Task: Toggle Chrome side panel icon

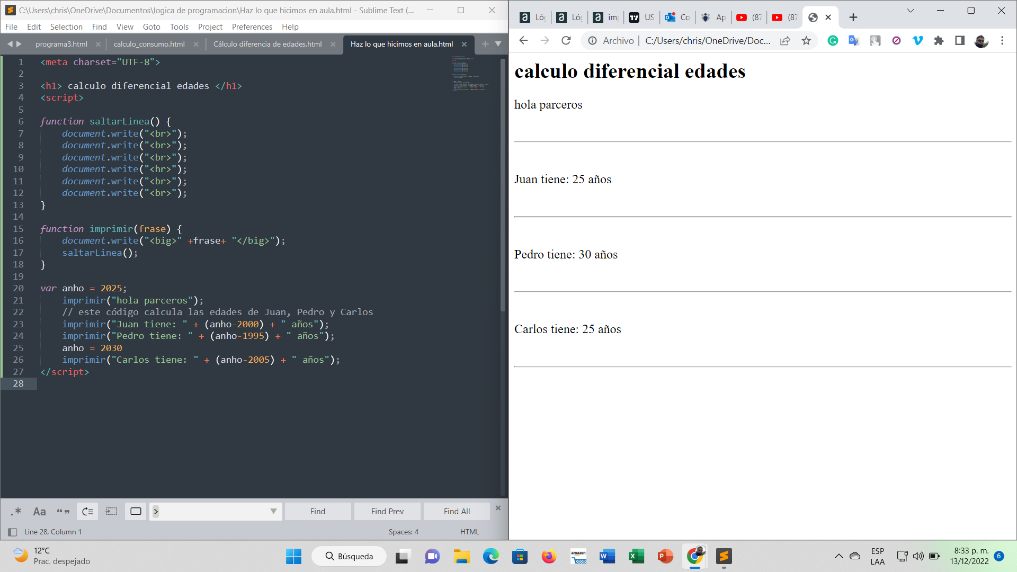Action: tap(959, 40)
